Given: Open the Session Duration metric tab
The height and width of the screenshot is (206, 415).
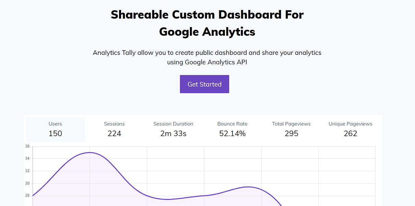Looking at the screenshot, I should coord(173,129).
